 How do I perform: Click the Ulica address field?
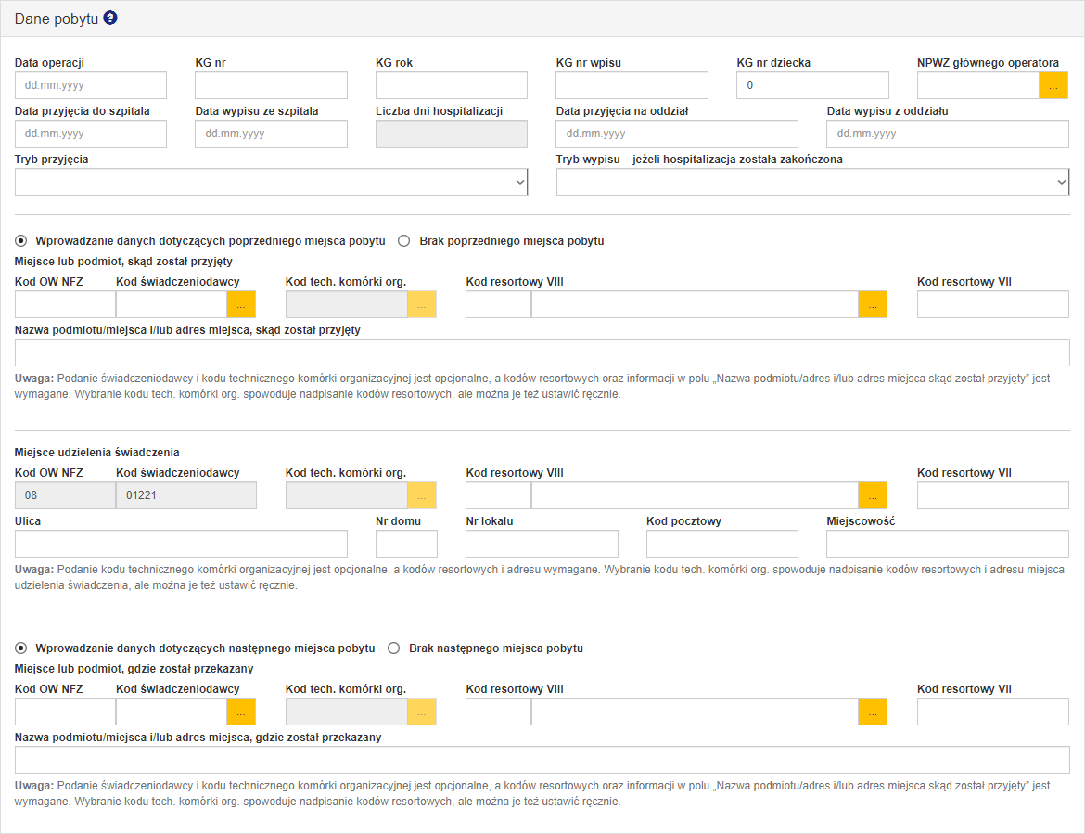(181, 544)
